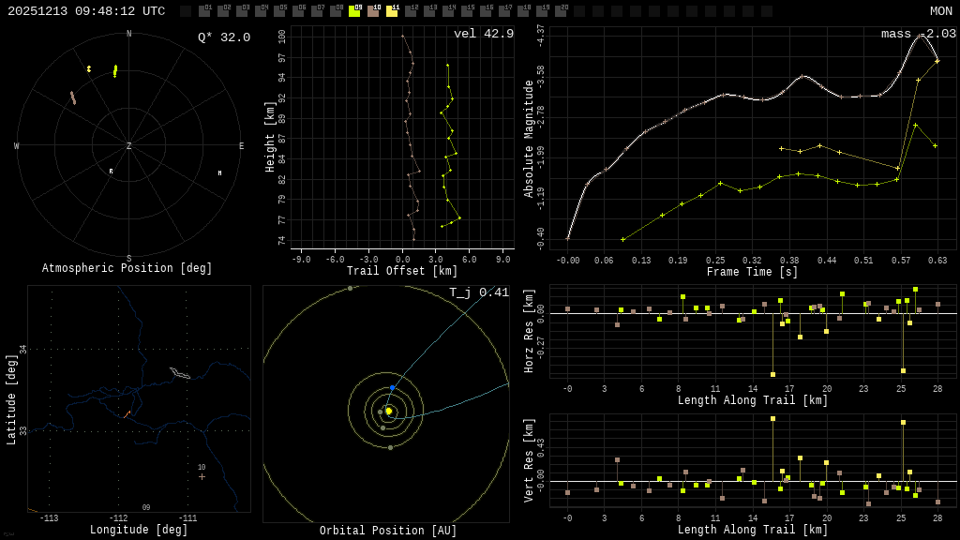The image size is (960, 540).
Task: Click the MON label in top right
Action: 940,11
